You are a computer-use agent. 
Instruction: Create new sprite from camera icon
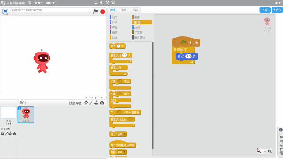[x=102, y=103]
